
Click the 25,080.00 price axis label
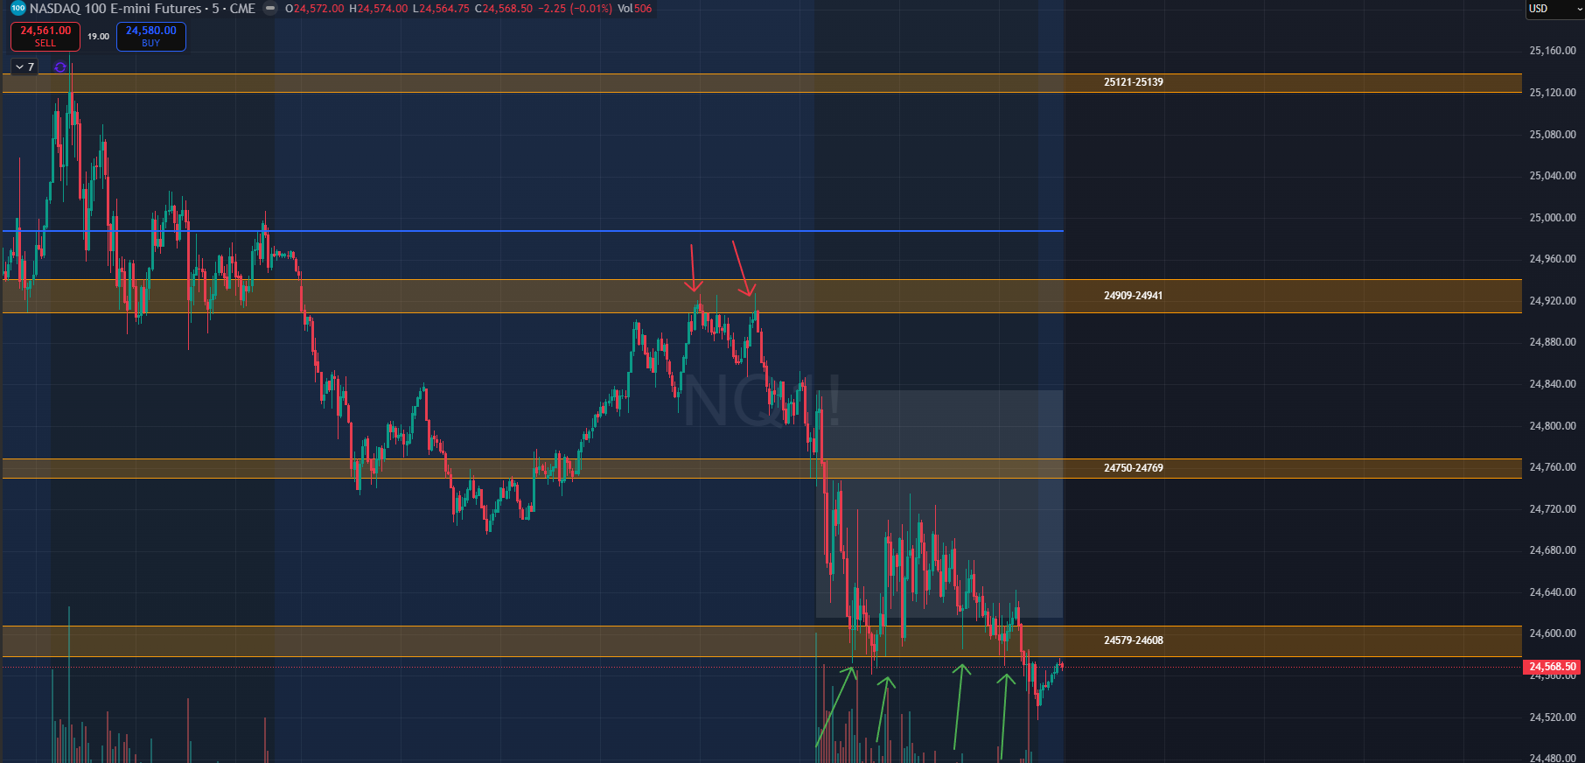point(1553,135)
